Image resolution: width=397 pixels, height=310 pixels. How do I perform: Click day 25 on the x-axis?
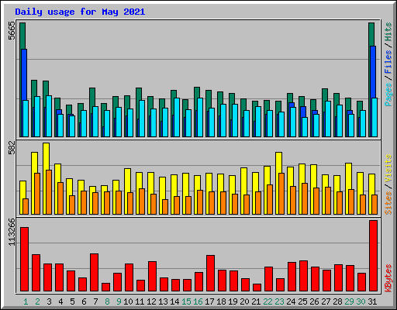[x=302, y=301]
